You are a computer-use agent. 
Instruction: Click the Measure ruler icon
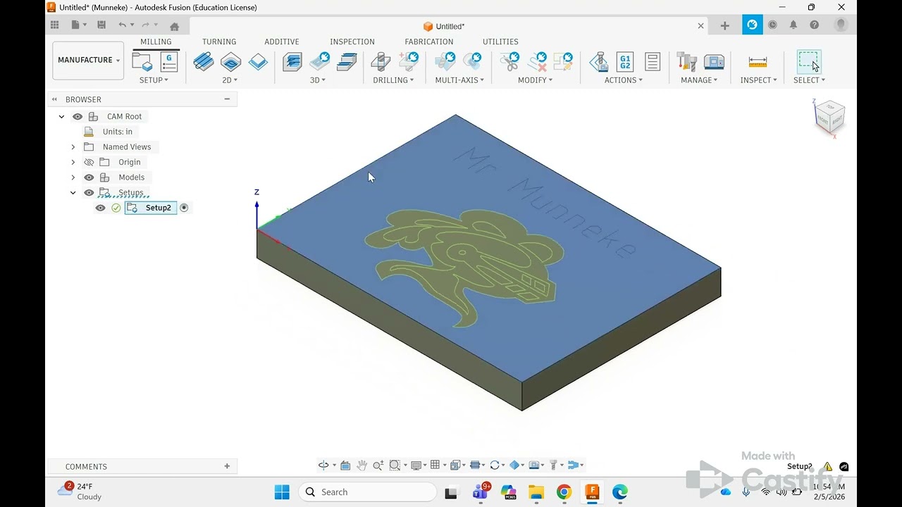coord(758,62)
